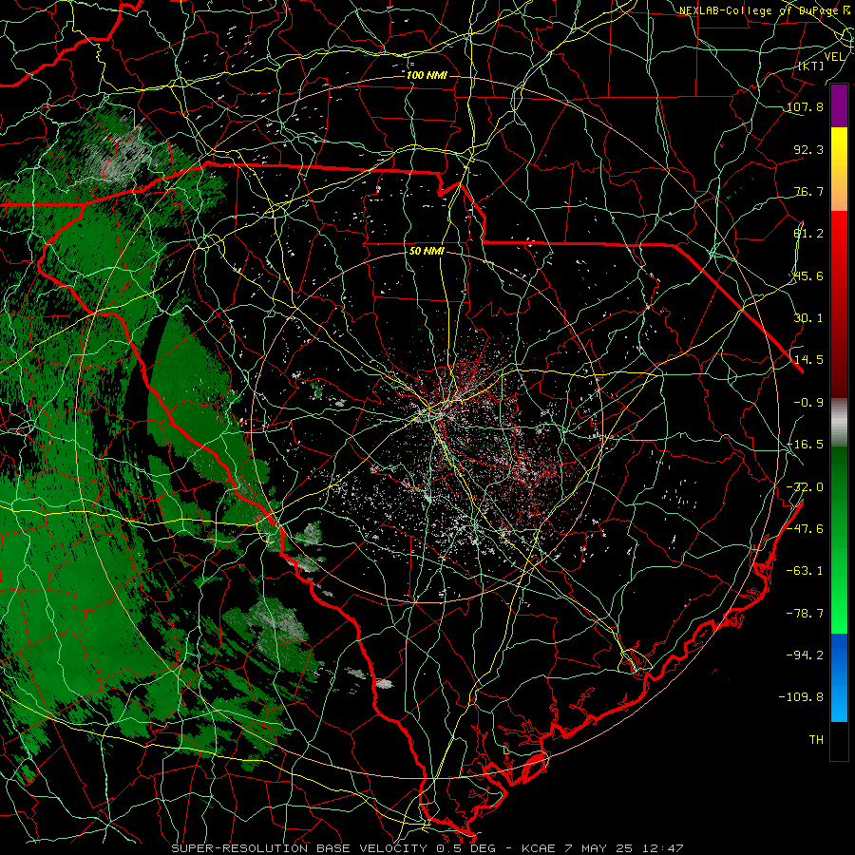Click the 107.8 legend value
Screen dimensions: 855x855
point(805,106)
